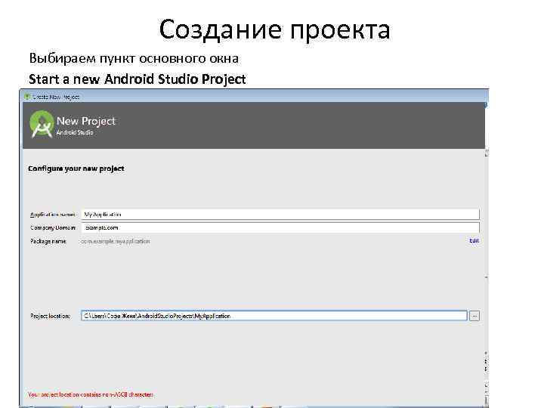This screenshot has width=544, height=408.
Task: Click the non-ASCII characters warning message
Action: [x=91, y=394]
